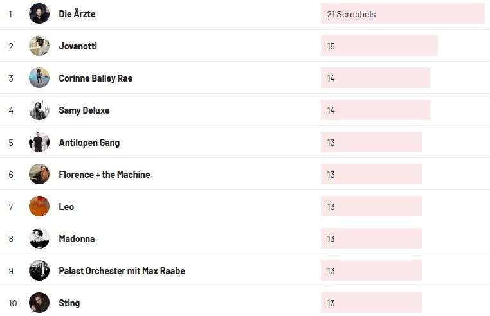Click the Sting artist name
The image size is (490, 316).
(69, 303)
